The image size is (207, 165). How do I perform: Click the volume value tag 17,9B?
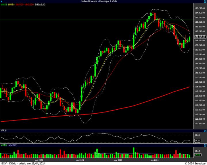[x=197, y=155]
